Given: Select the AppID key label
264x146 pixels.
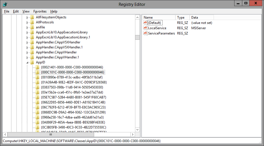Looking at the screenshot, I should coord(40,62).
